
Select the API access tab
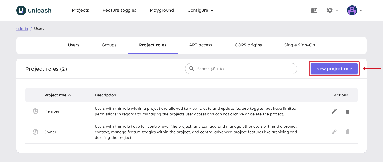200,45
